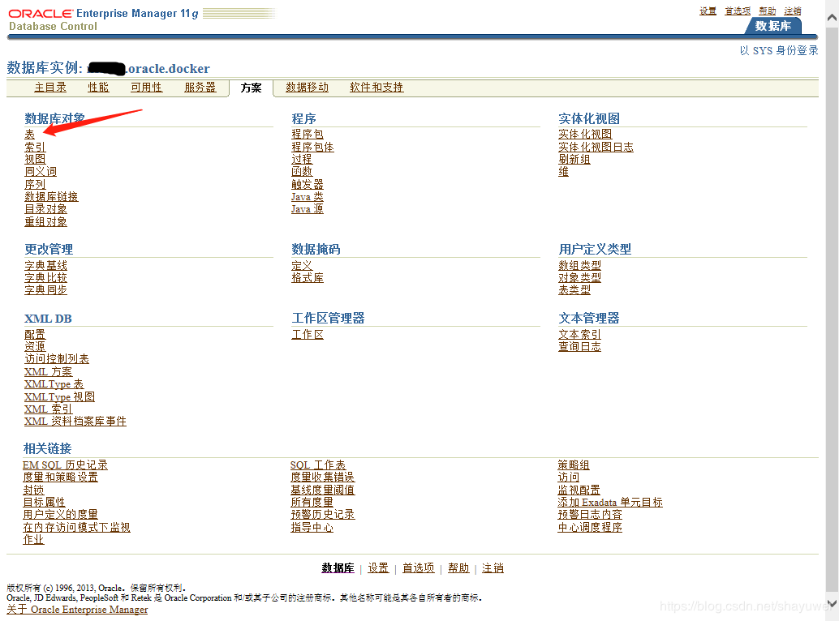
Task: Open the 程序包体 link
Action: coord(312,147)
